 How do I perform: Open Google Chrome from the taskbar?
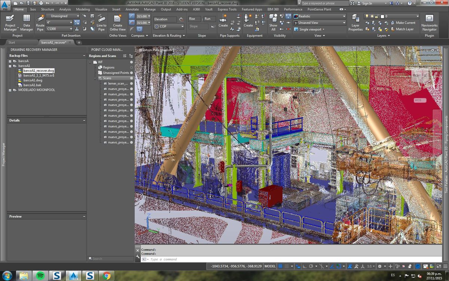click(x=107, y=276)
